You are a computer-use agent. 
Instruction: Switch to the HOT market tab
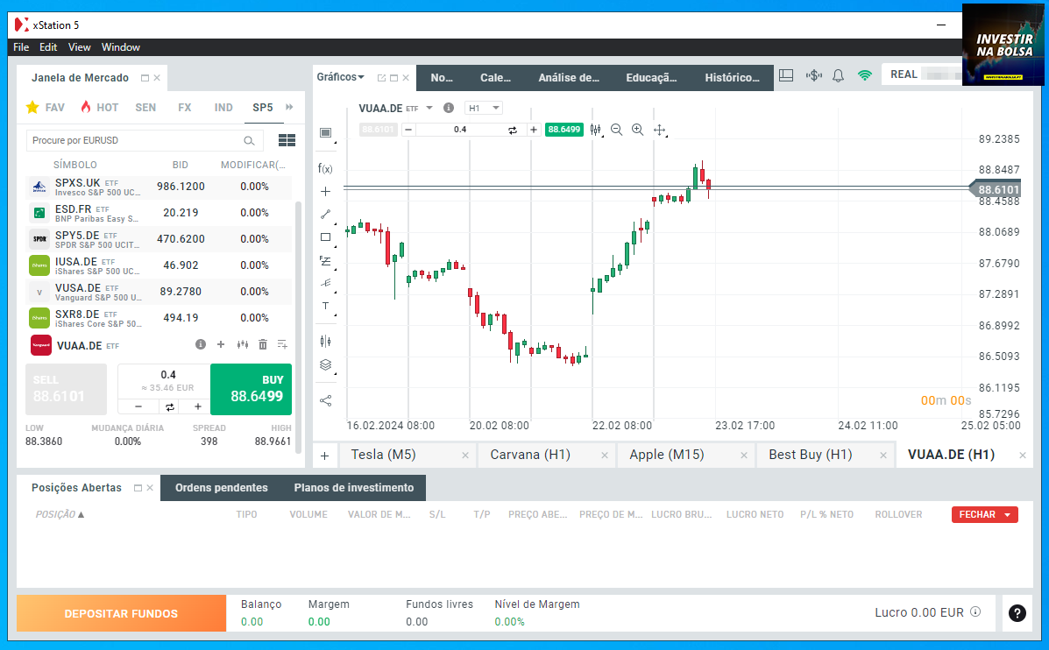[100, 107]
